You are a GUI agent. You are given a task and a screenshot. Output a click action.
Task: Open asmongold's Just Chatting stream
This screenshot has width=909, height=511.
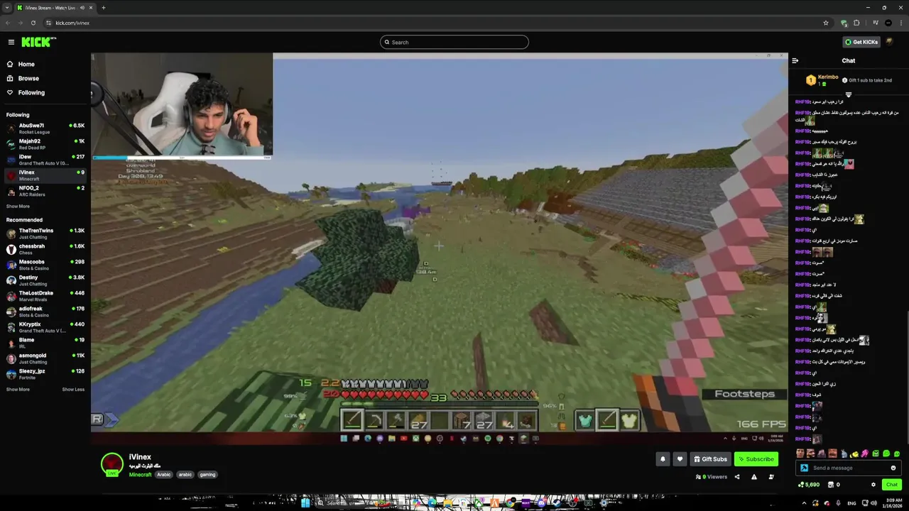point(45,358)
